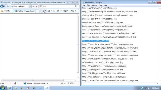Click the pop-up blocker status bar icon
The image size is (161, 90).
click(15, 83)
